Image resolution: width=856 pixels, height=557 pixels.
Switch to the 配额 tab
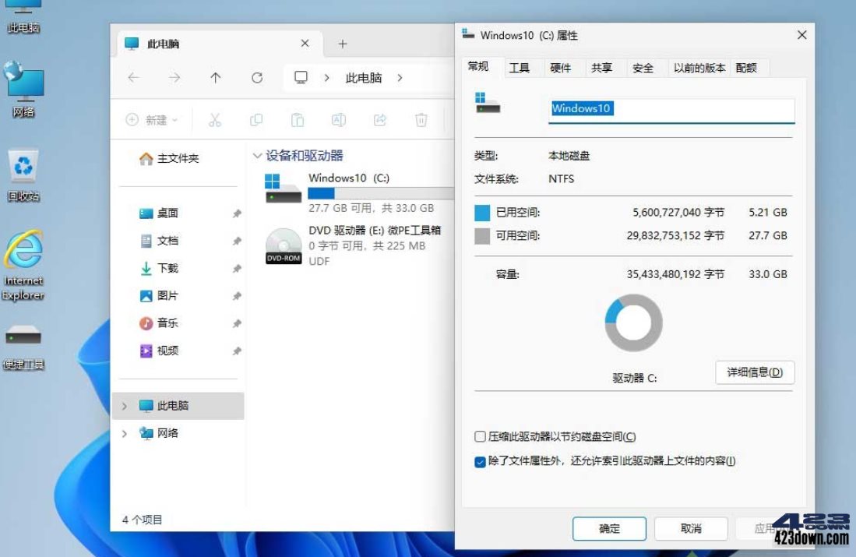746,68
